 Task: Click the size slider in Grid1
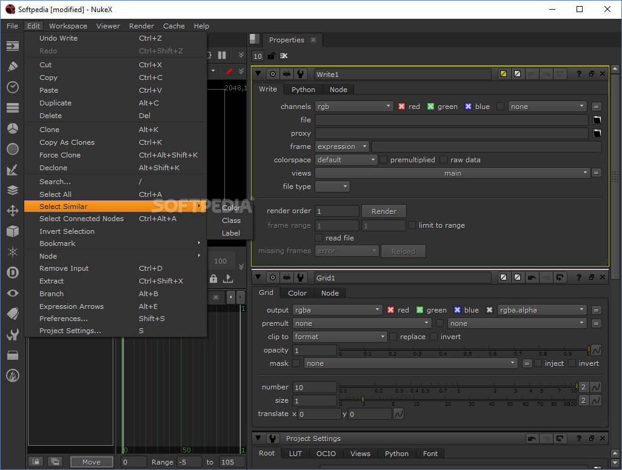click(x=458, y=400)
